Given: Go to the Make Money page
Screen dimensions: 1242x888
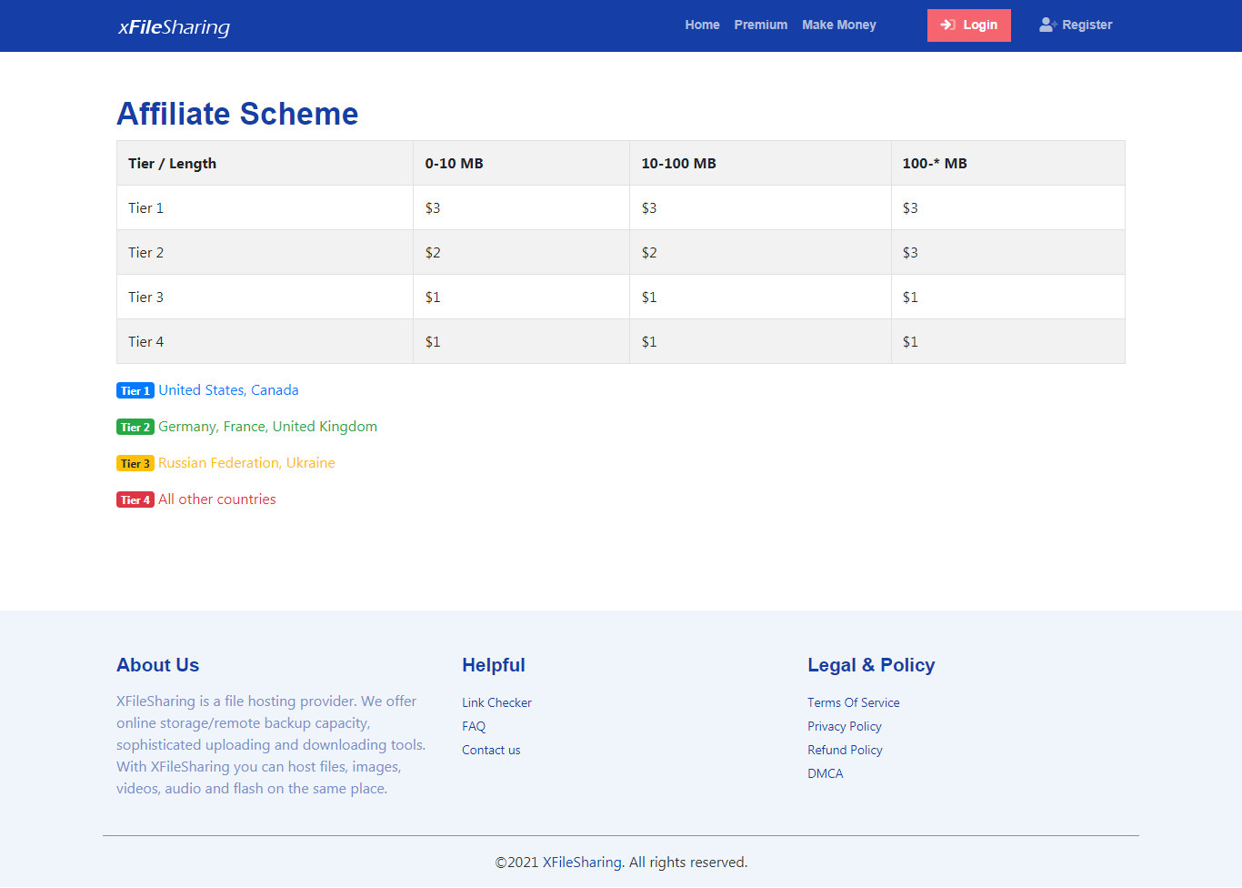Looking at the screenshot, I should point(839,25).
